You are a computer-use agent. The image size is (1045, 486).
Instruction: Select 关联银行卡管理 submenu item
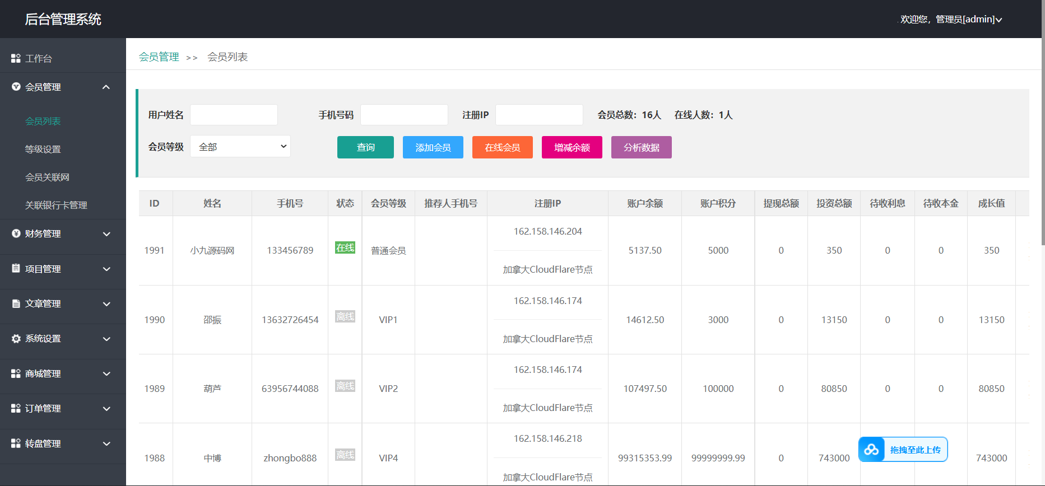click(57, 205)
